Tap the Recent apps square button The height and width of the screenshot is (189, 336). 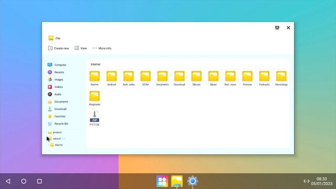click(39, 181)
